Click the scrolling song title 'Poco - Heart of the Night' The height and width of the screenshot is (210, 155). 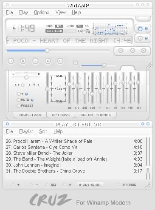(x=70, y=41)
